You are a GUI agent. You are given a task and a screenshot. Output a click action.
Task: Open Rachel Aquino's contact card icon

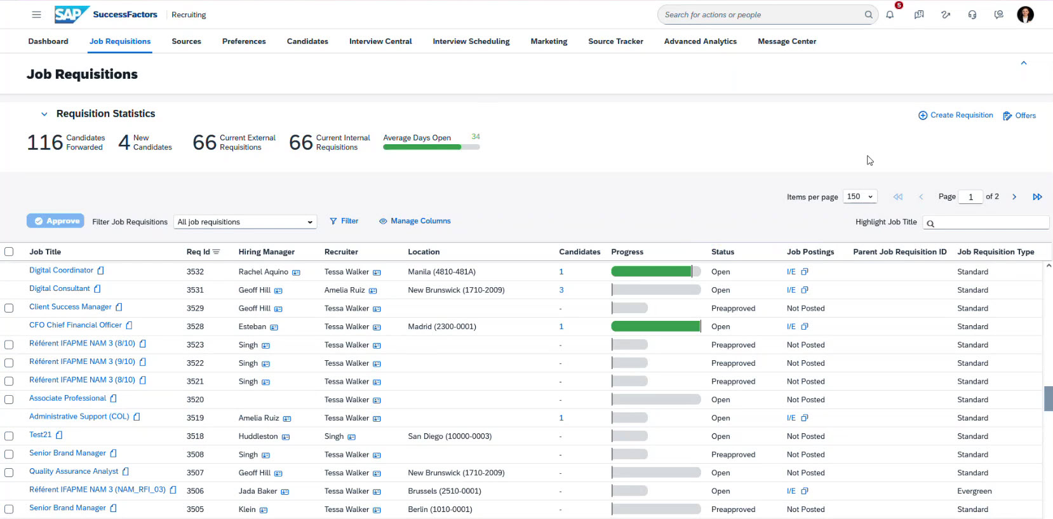296,273
